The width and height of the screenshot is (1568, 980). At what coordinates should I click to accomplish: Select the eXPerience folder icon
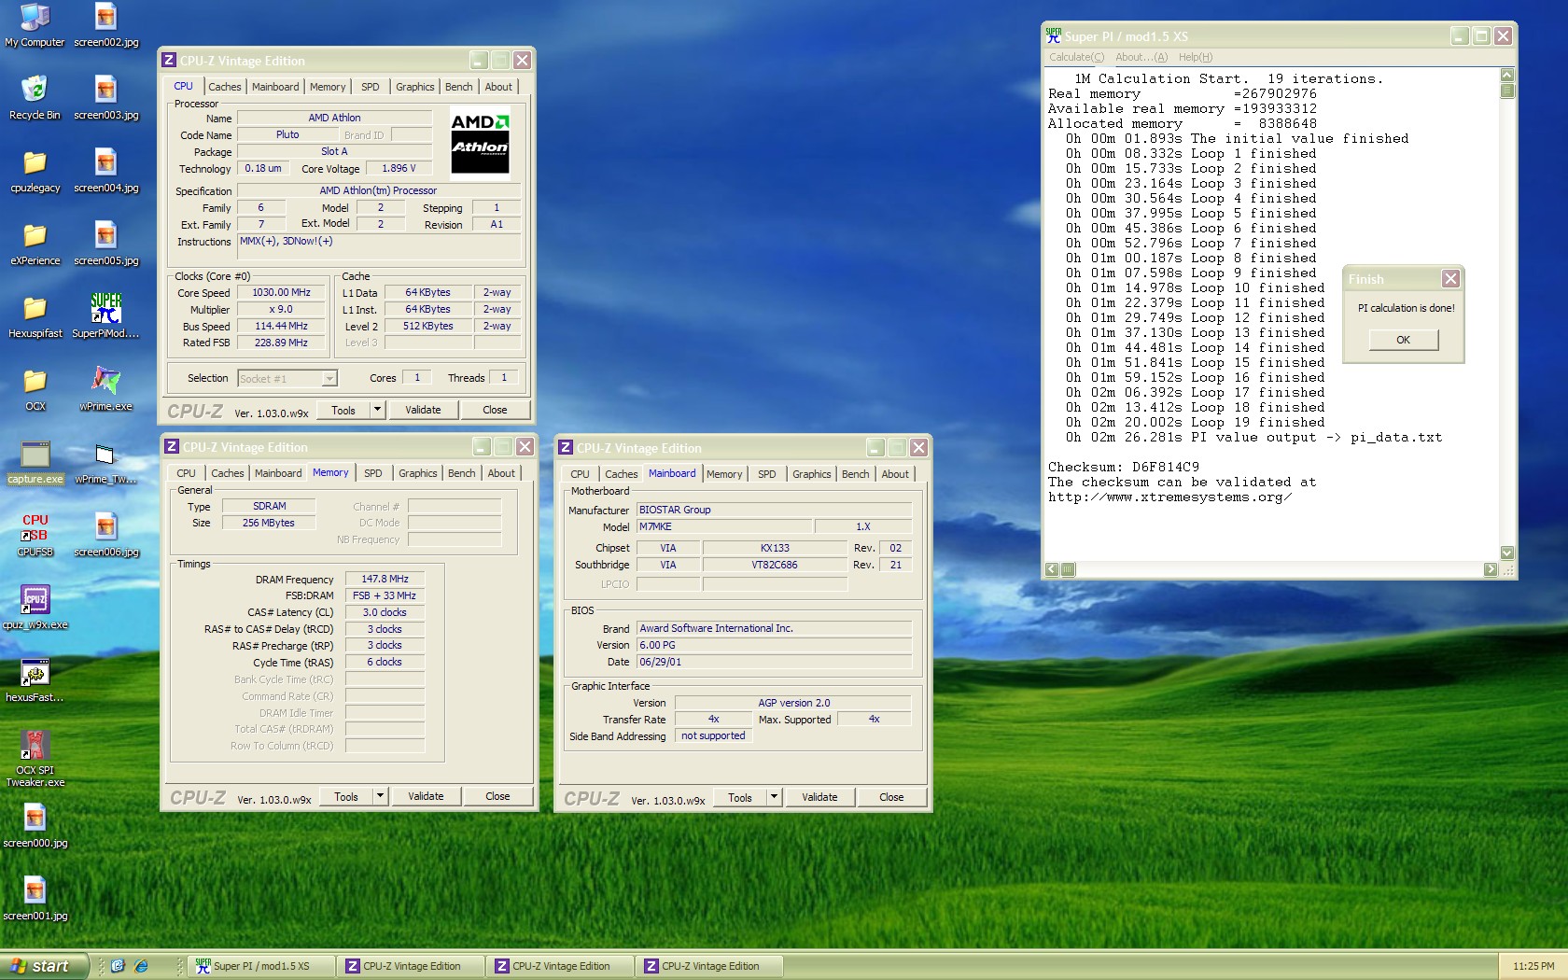click(x=35, y=243)
